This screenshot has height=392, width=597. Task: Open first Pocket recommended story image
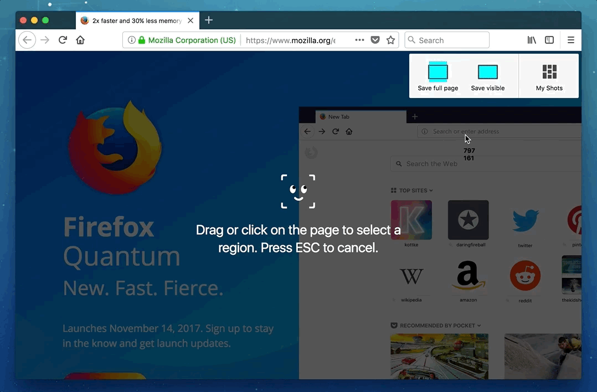439,356
